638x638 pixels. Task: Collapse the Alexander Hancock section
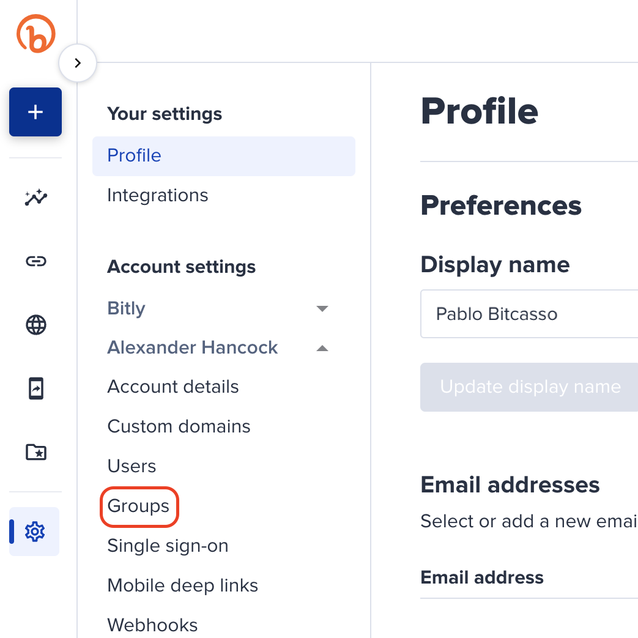[x=322, y=347]
